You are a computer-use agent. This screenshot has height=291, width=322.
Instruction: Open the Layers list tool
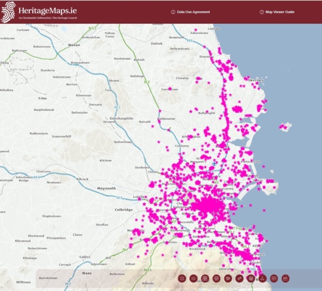click(182, 279)
